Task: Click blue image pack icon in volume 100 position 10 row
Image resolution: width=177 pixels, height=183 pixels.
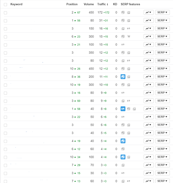Action: 123,157
